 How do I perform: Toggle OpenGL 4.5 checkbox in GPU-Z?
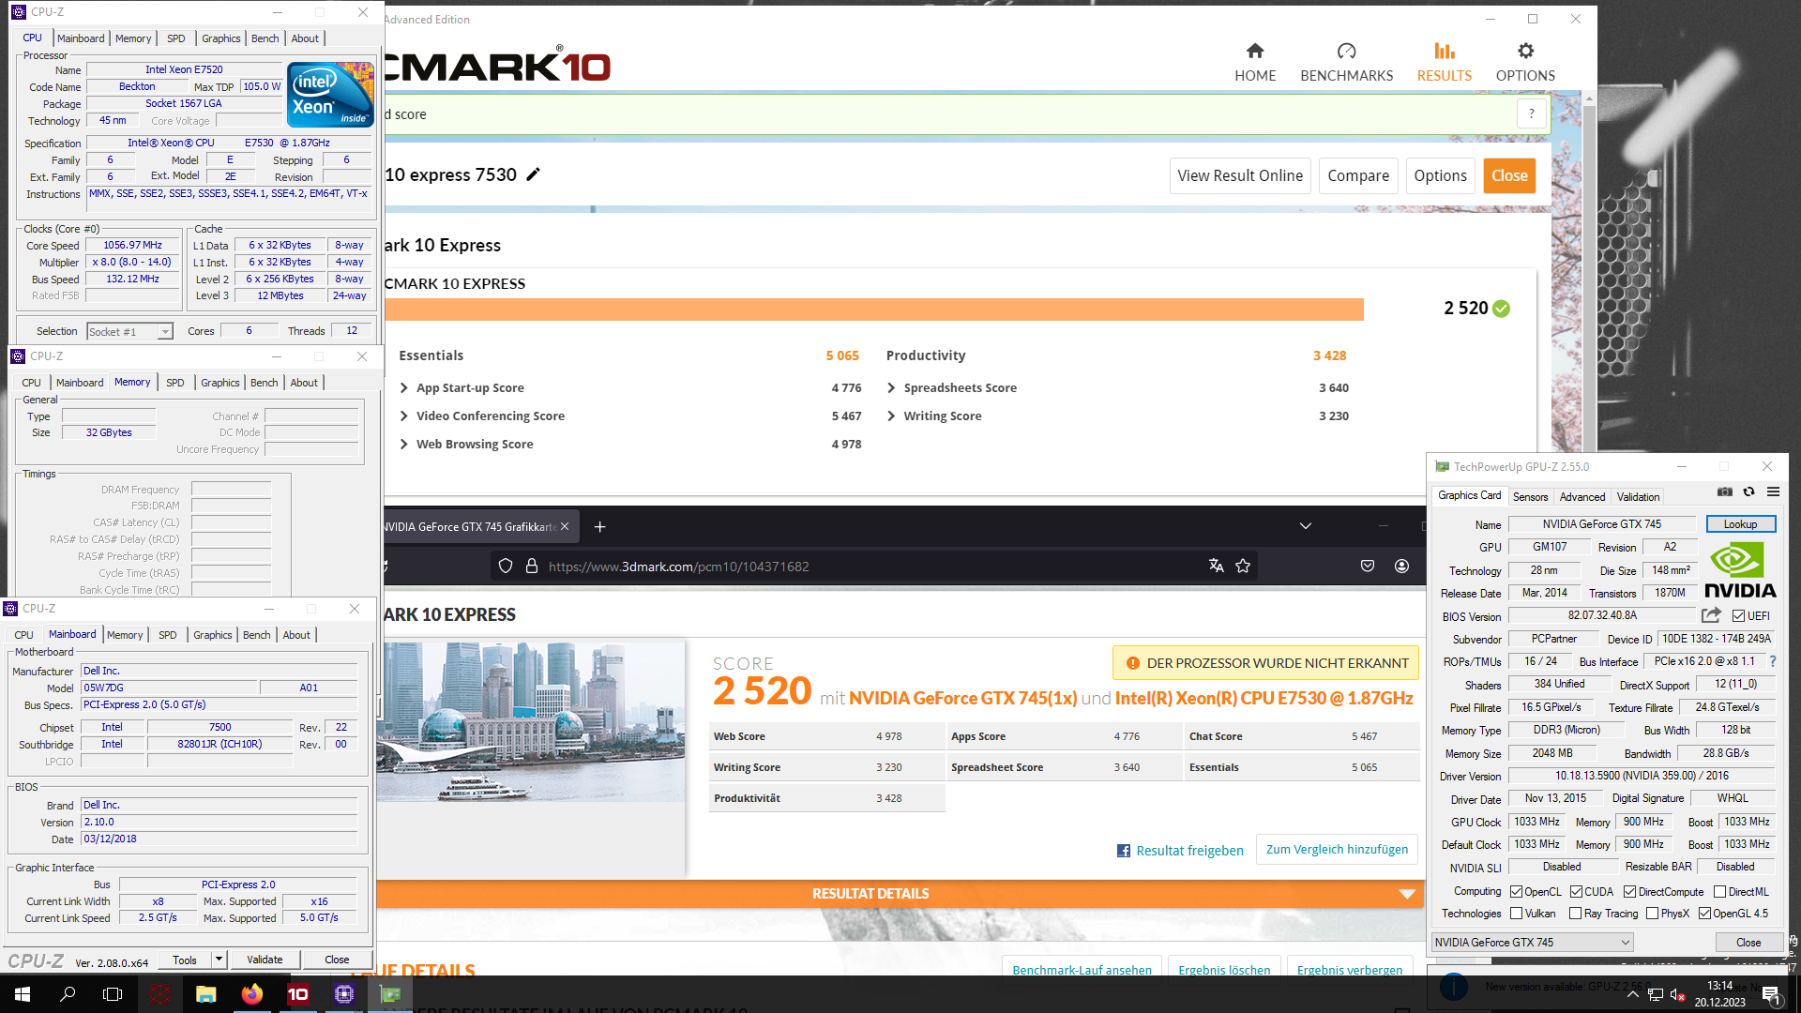1704,913
